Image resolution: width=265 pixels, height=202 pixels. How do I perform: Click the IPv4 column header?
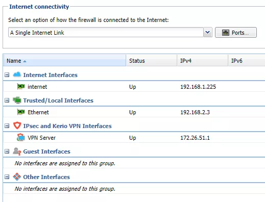tap(203, 61)
